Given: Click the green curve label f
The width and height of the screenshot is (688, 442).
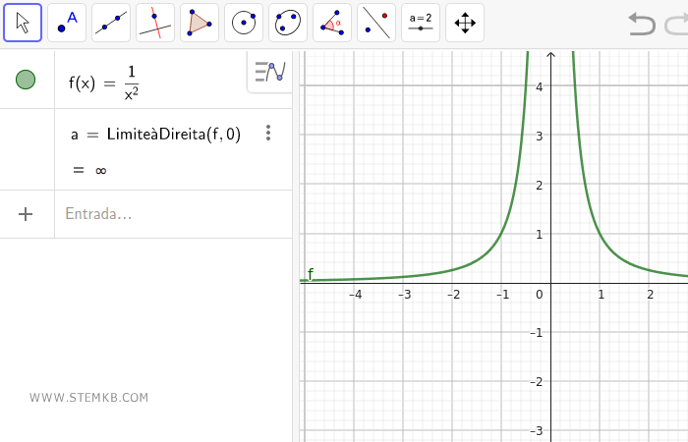Looking at the screenshot, I should coord(311,273).
